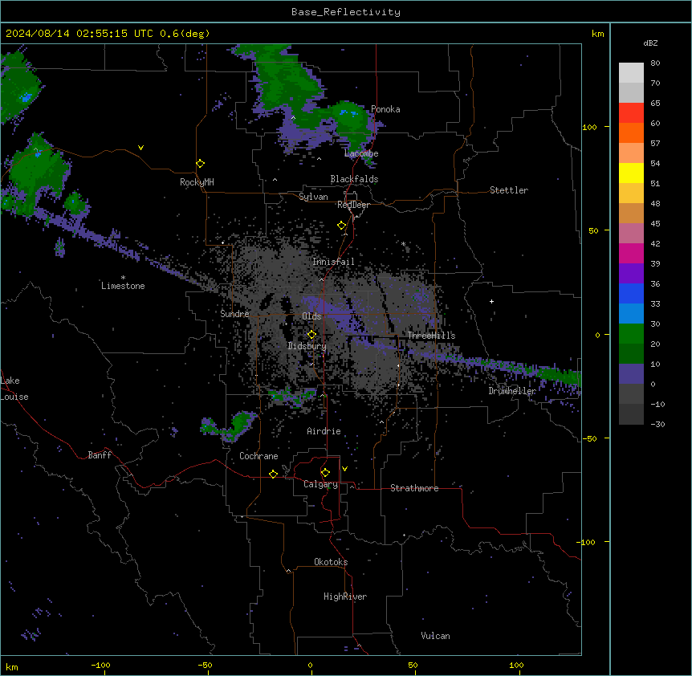Click the -50 tick on the right axis
This screenshot has width=692, height=676.
tap(589, 438)
